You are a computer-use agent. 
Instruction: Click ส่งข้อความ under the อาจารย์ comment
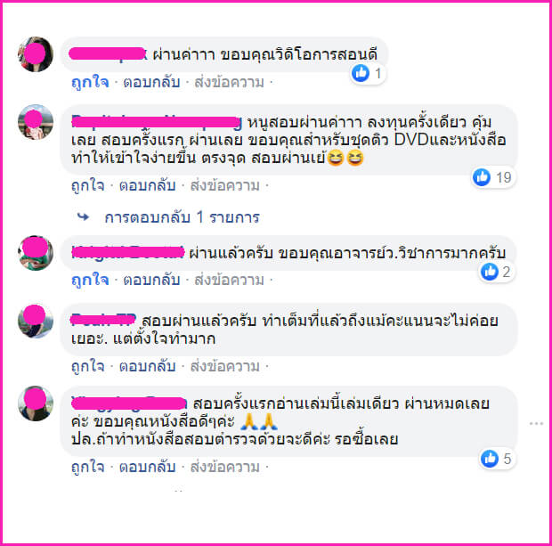[229, 281]
